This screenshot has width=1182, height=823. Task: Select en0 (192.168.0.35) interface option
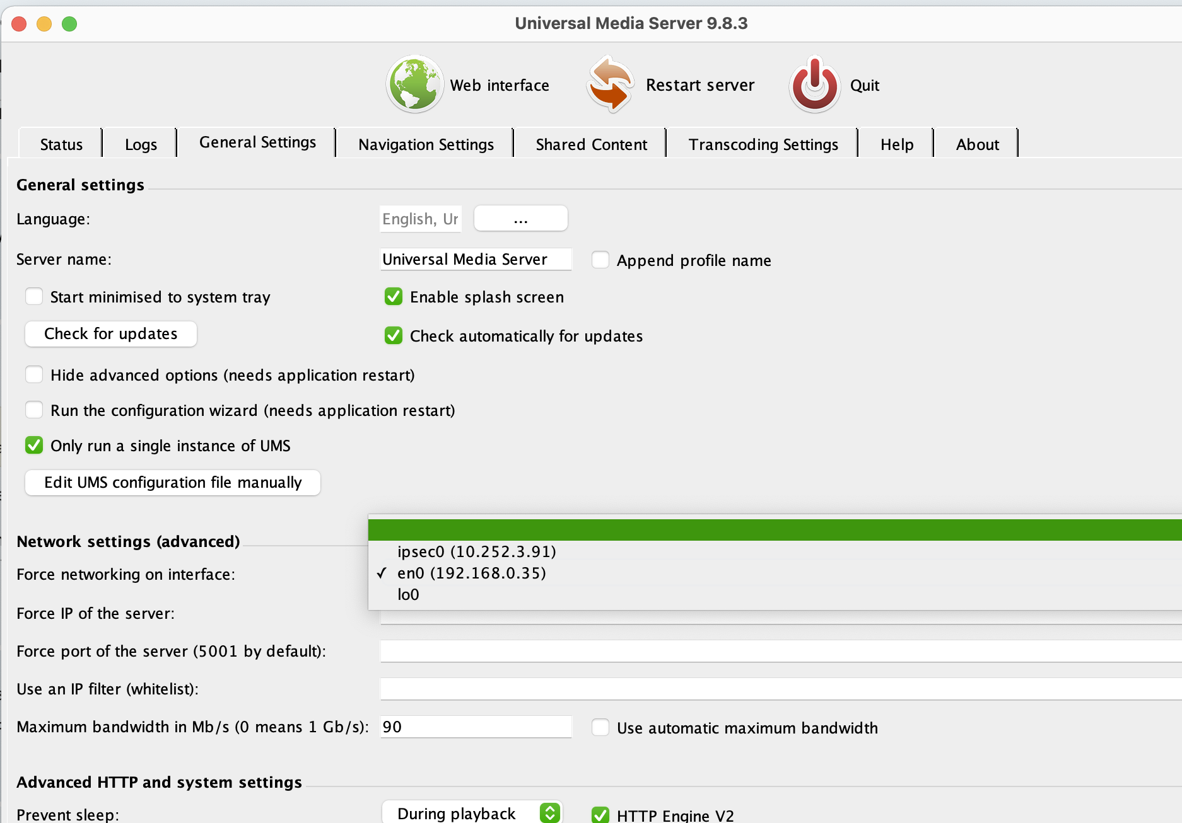pyautogui.click(x=775, y=573)
